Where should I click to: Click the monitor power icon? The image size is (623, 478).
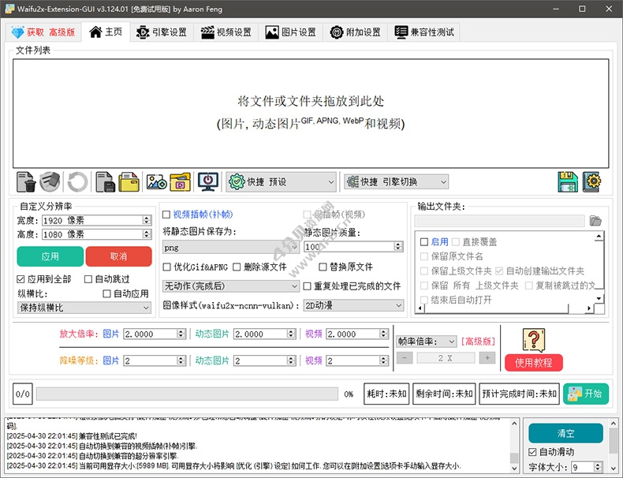click(207, 182)
